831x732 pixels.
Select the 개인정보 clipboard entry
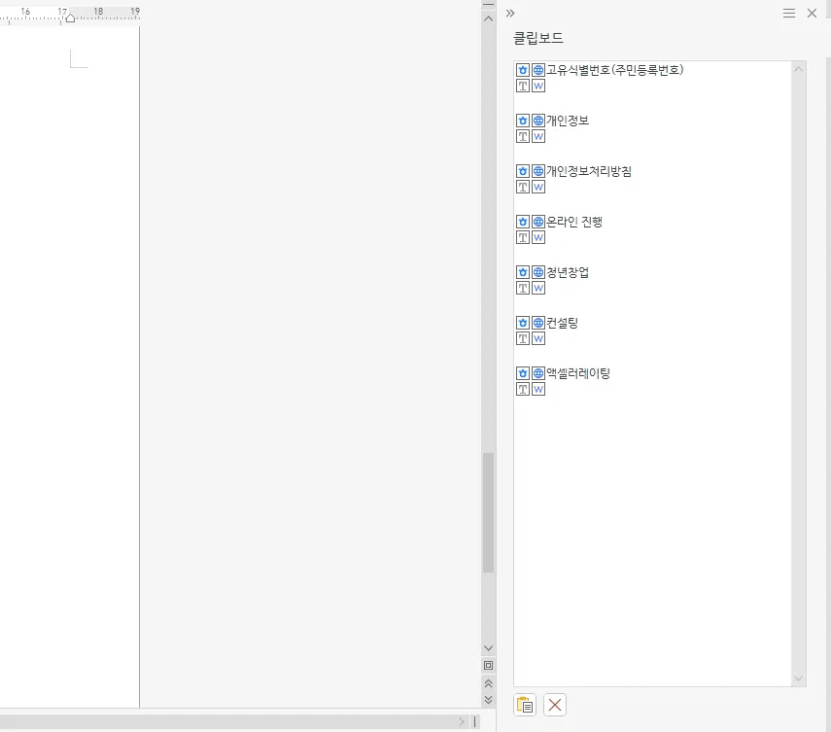click(x=568, y=121)
